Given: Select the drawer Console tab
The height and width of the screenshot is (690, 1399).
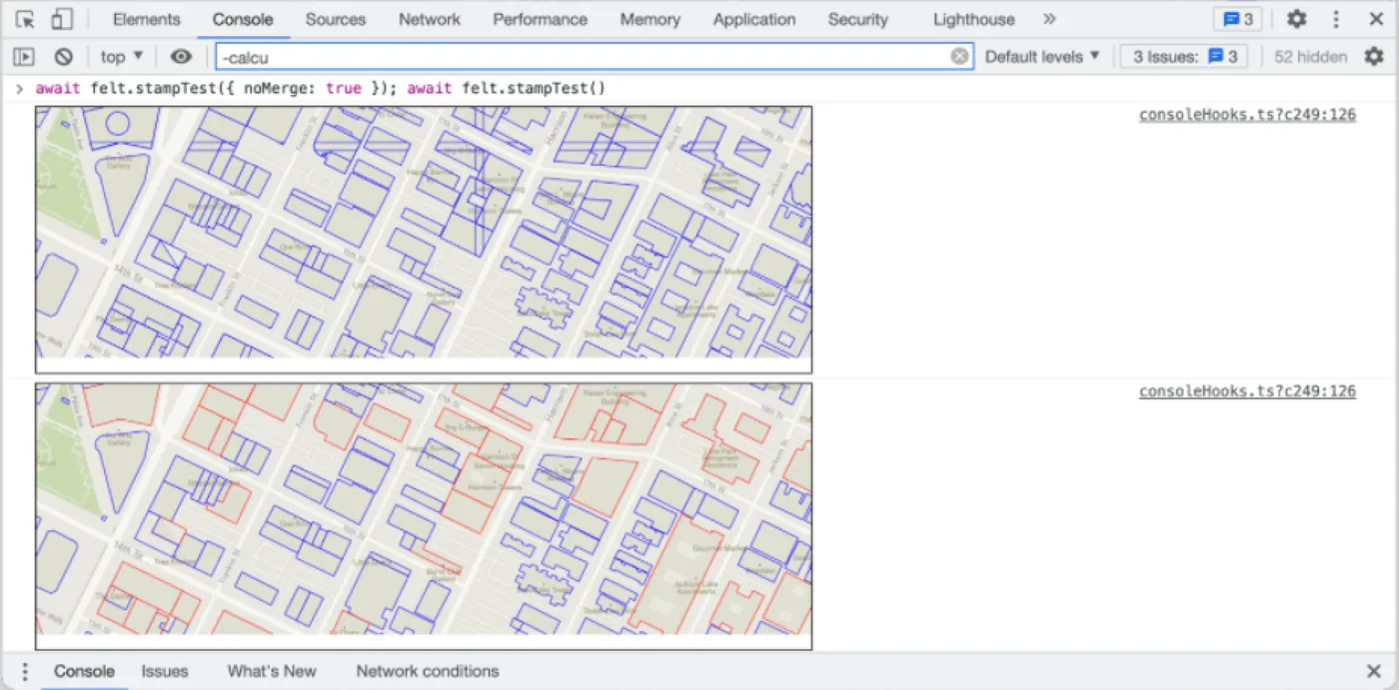Looking at the screenshot, I should (84, 671).
